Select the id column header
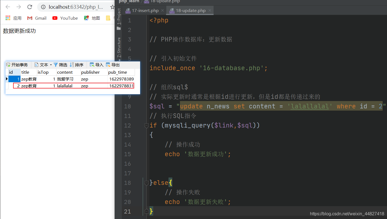The image size is (387, 219). [14, 72]
